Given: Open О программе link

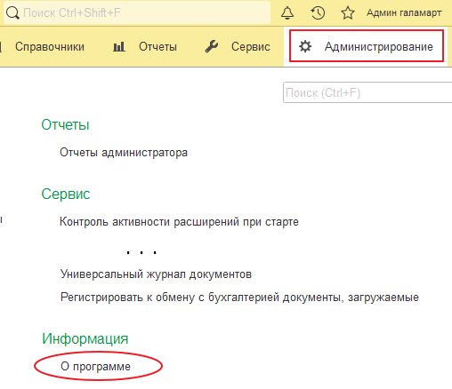Looking at the screenshot, I should pos(95,367).
